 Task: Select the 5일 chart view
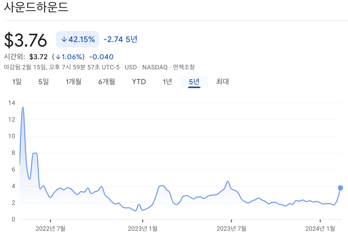[x=43, y=82]
